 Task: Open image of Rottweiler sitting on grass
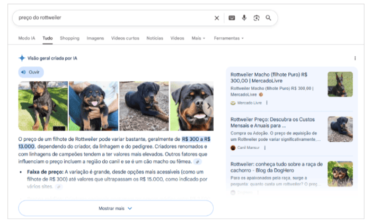coord(43,106)
